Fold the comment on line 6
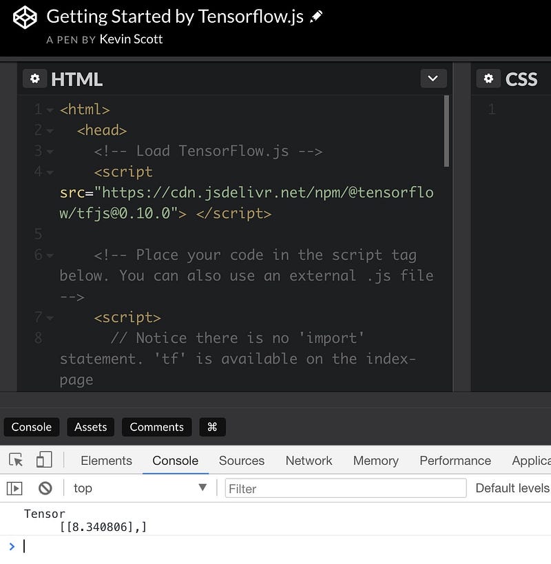Screen dimensions: 551x564 (50, 255)
